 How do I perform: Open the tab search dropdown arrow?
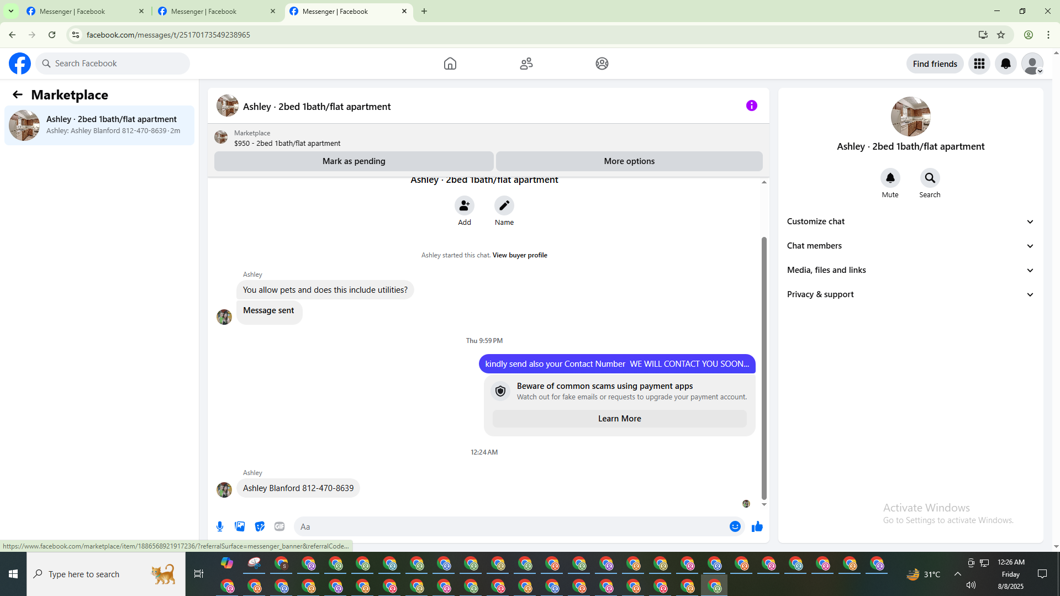11,11
